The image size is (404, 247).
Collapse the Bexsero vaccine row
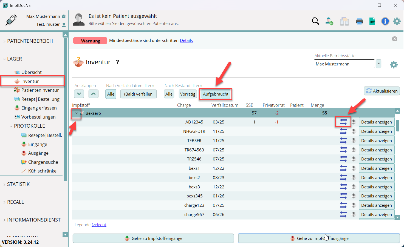76,113
